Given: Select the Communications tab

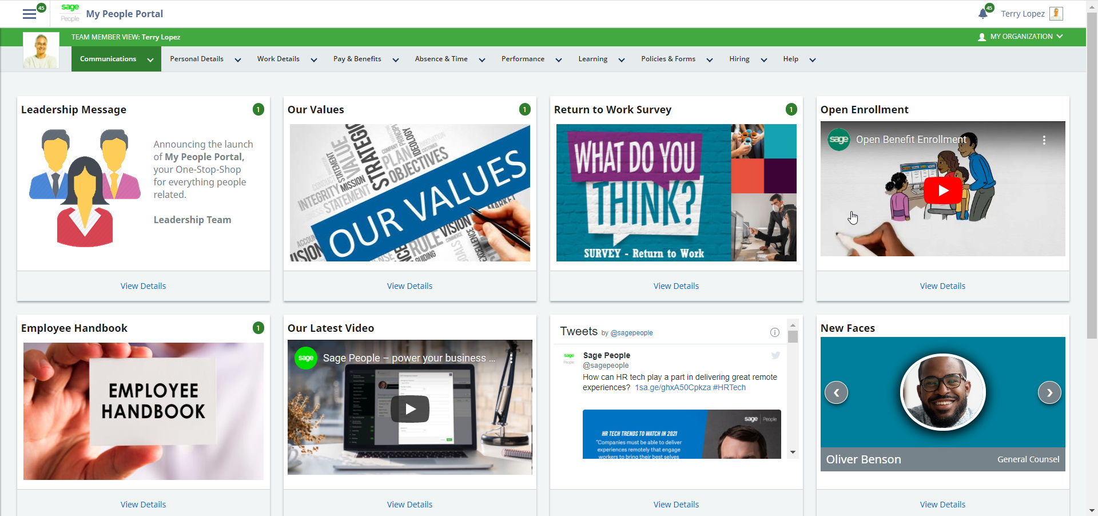Looking at the screenshot, I should coord(108,58).
